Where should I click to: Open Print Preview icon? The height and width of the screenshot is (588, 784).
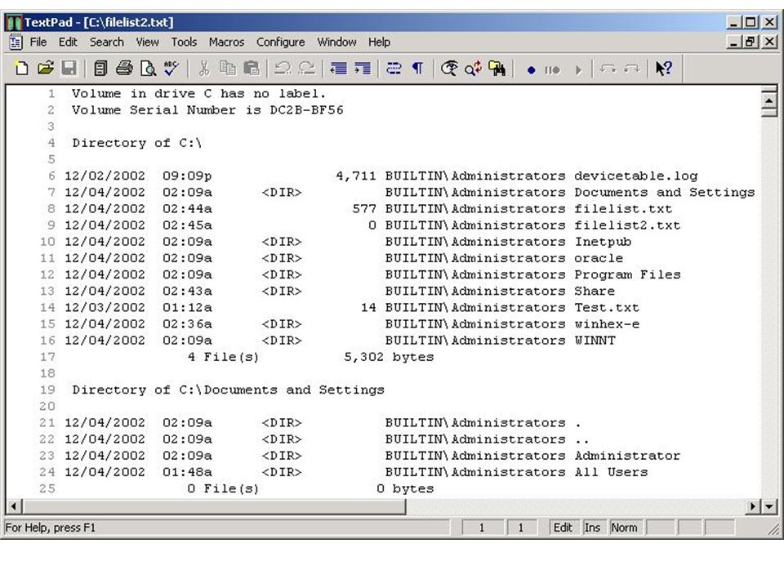148,68
